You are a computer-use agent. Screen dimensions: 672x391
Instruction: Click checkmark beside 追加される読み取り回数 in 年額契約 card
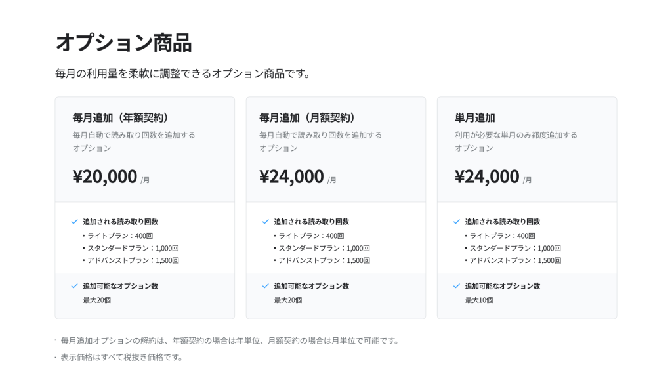[x=74, y=222]
